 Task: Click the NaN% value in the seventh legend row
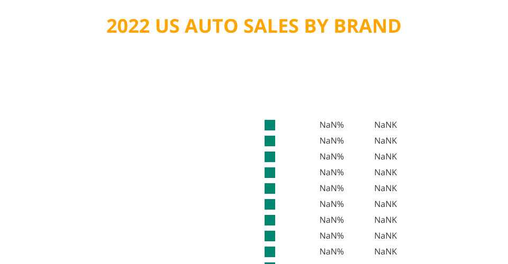pos(332,220)
